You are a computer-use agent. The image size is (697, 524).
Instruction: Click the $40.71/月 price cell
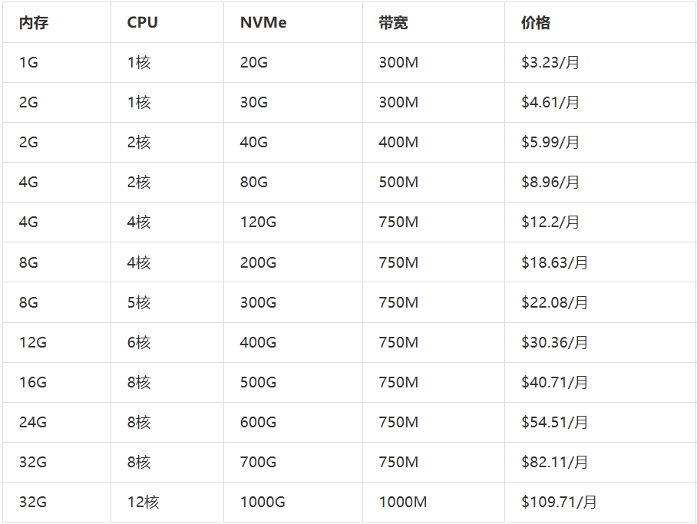[554, 382]
